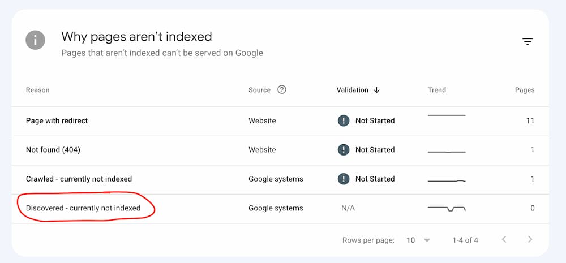Click the Page with redirect trend sparkline
The image size is (566, 263).
pos(447,115)
